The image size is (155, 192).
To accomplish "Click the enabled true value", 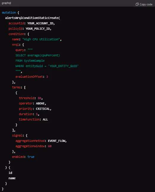I will pyautogui.click(x=31, y=157).
